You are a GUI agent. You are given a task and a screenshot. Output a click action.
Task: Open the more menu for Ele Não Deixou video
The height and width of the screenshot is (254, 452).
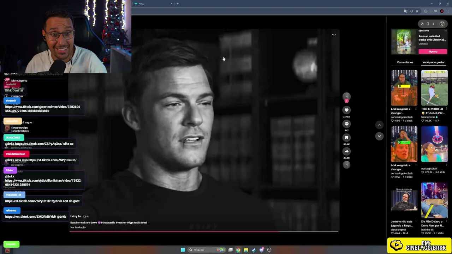click(x=446, y=222)
